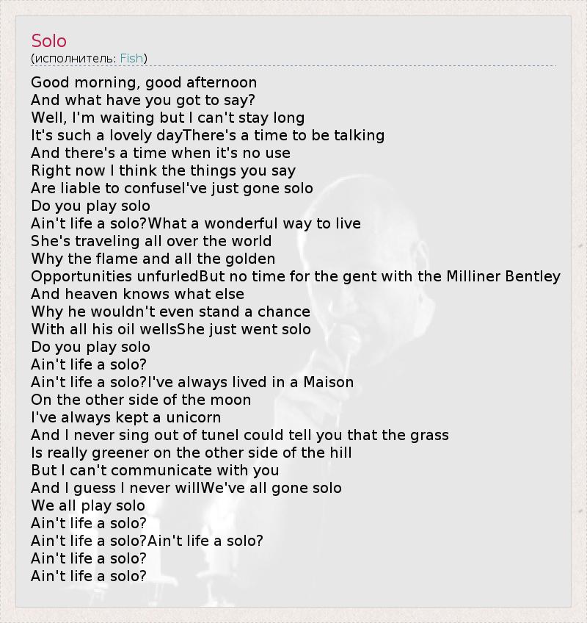Click 'On the other side of the moon'
Image resolution: width=587 pixels, height=623 pixels.
point(141,400)
